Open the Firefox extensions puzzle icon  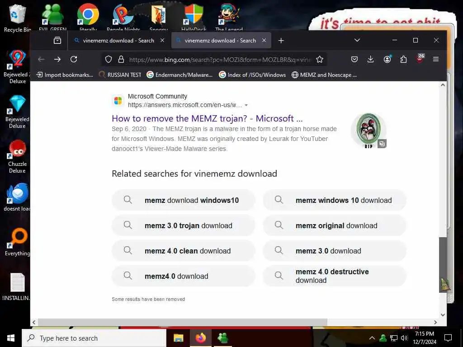[x=403, y=59]
